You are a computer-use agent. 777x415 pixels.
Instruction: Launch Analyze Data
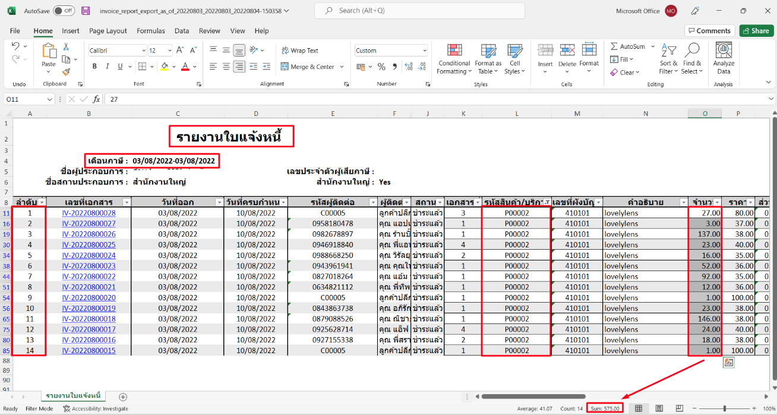(724, 58)
